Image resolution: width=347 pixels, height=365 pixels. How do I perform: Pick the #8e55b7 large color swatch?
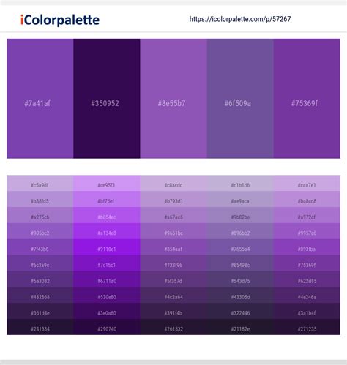click(x=173, y=99)
